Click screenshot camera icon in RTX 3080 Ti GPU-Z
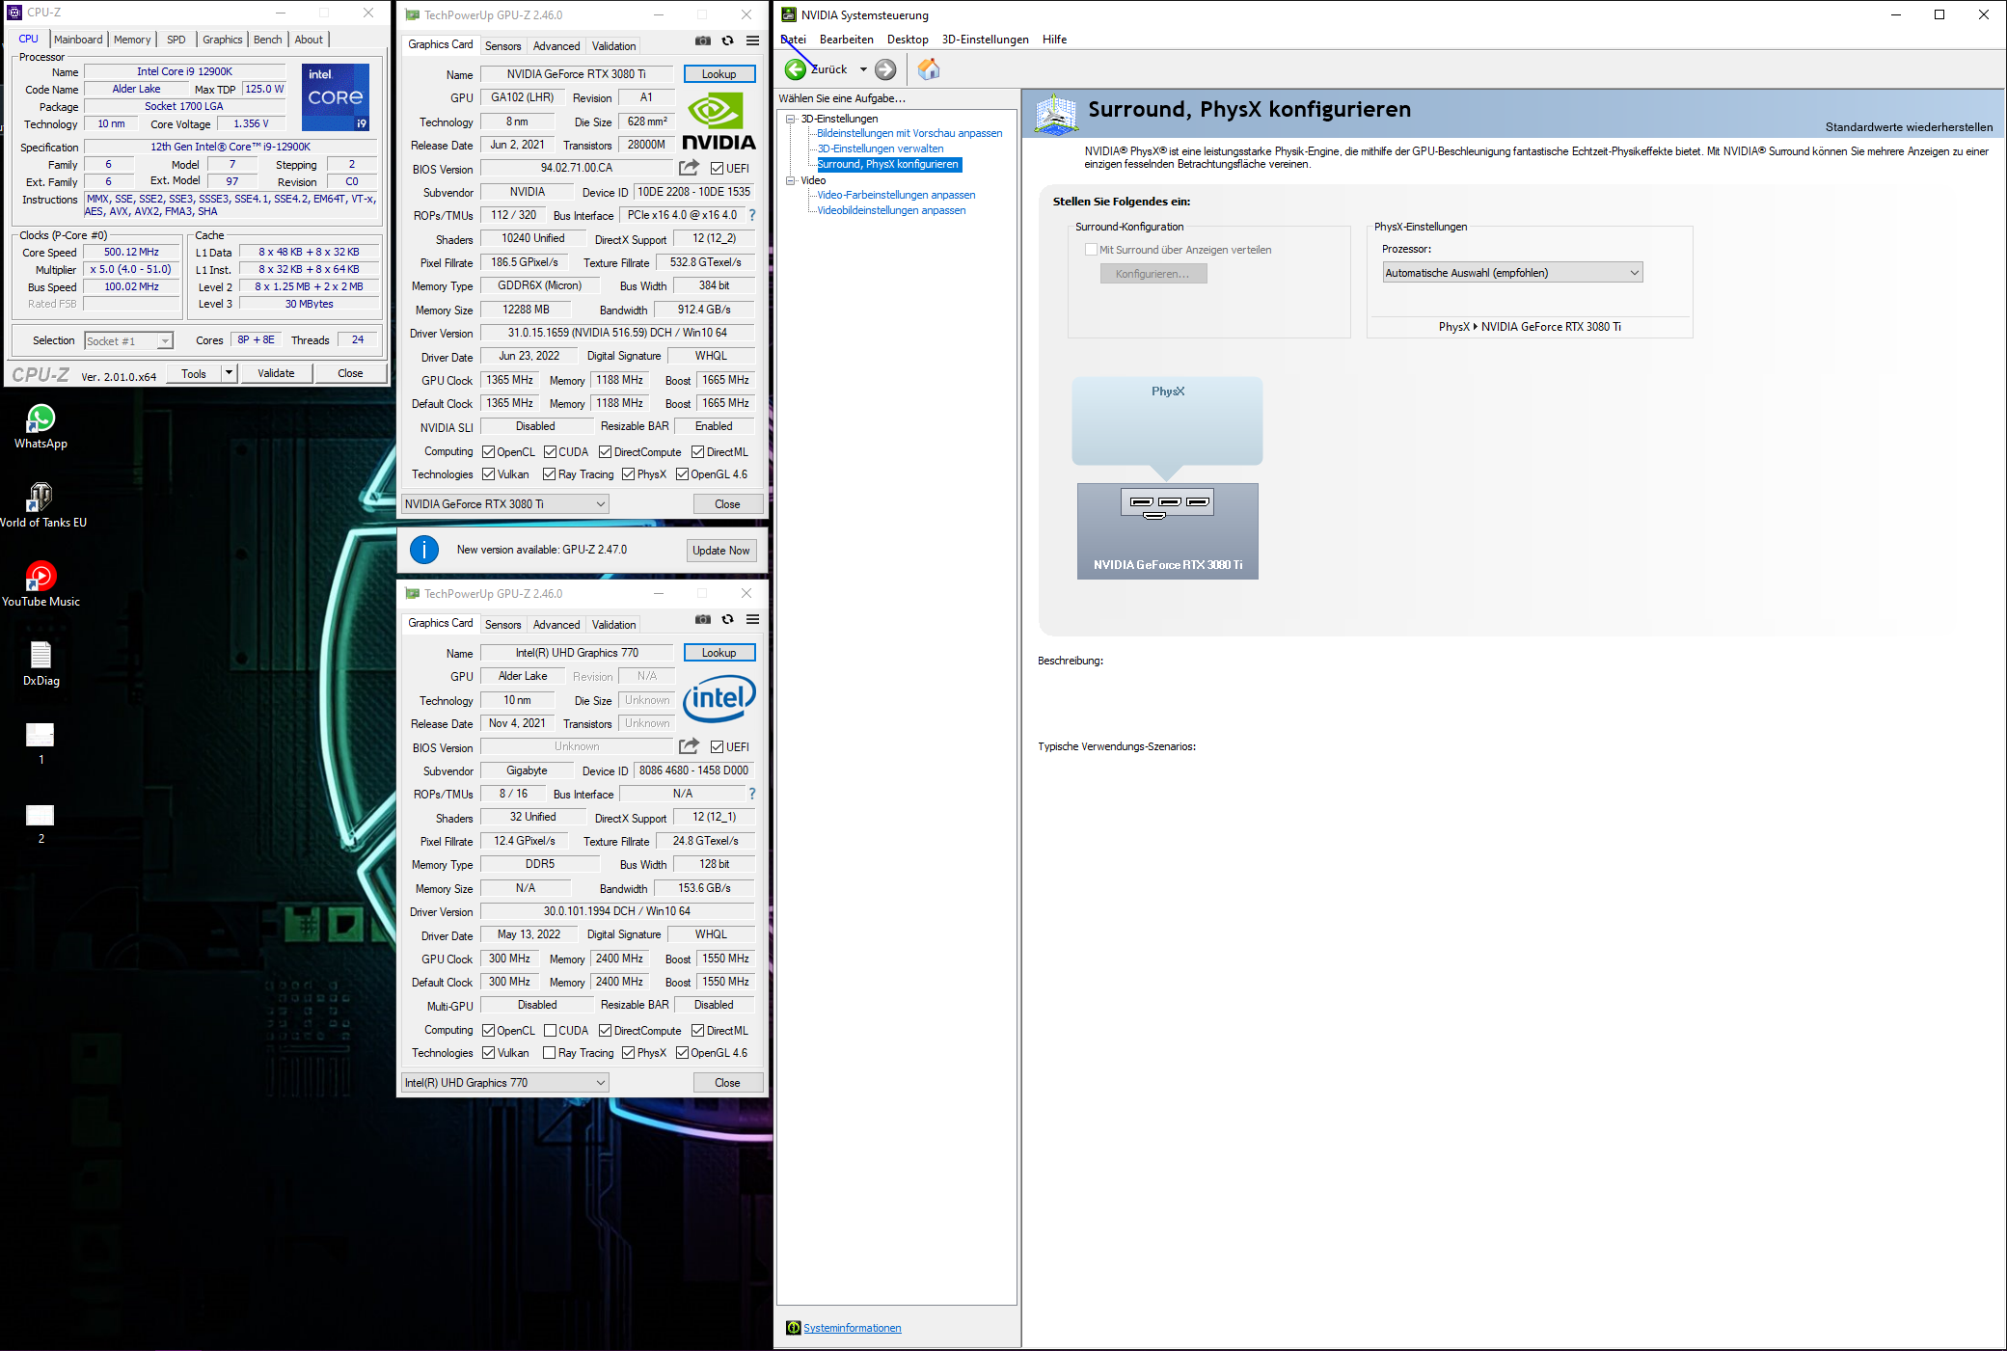The image size is (2007, 1351). pyautogui.click(x=703, y=41)
